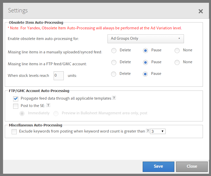Close the Settings dialog with the X
Screen dimensions: 211x176
click(x=201, y=11)
